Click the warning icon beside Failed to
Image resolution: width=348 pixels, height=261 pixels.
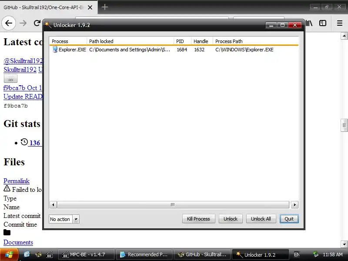pyautogui.click(x=7, y=189)
